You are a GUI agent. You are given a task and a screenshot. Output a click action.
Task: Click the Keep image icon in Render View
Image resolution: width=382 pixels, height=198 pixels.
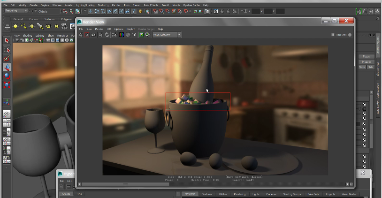[x=142, y=35]
